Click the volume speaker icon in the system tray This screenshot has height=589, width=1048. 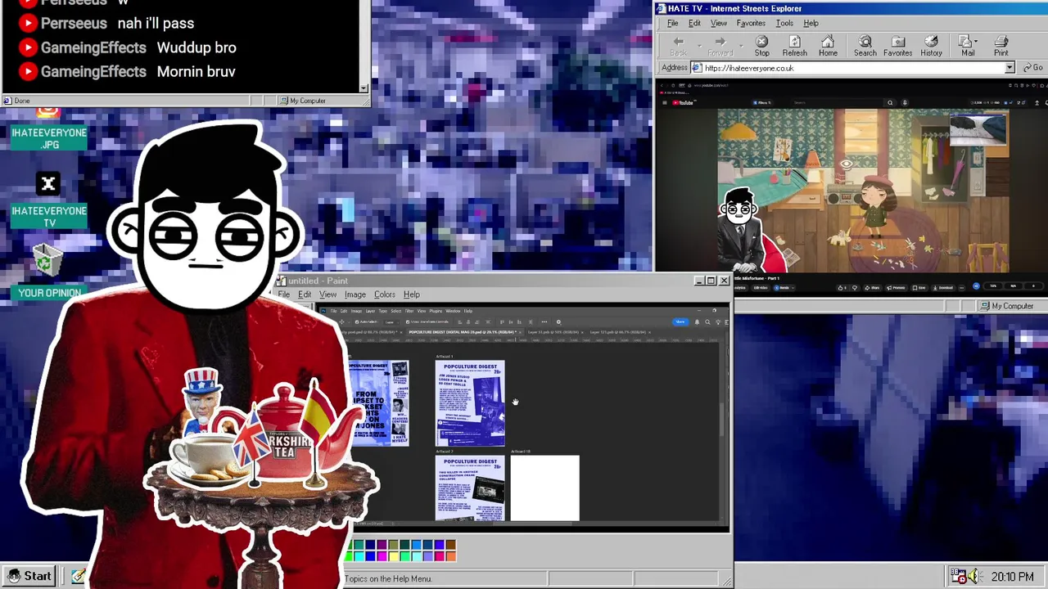tap(974, 577)
